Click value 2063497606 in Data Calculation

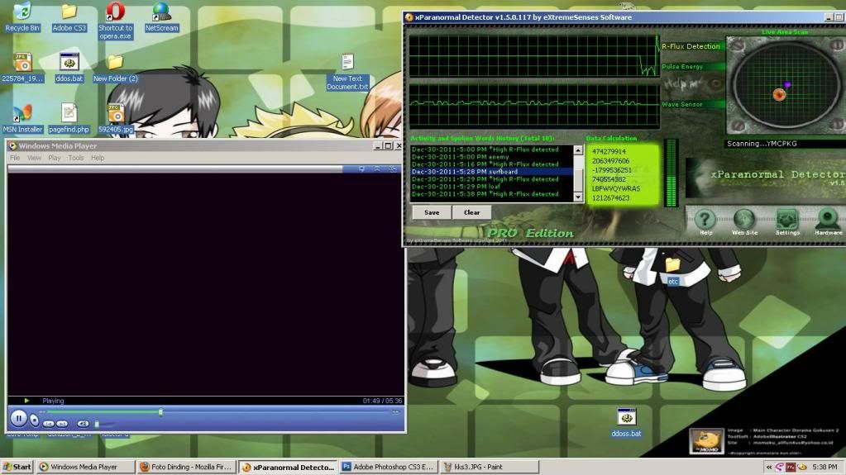[611, 160]
